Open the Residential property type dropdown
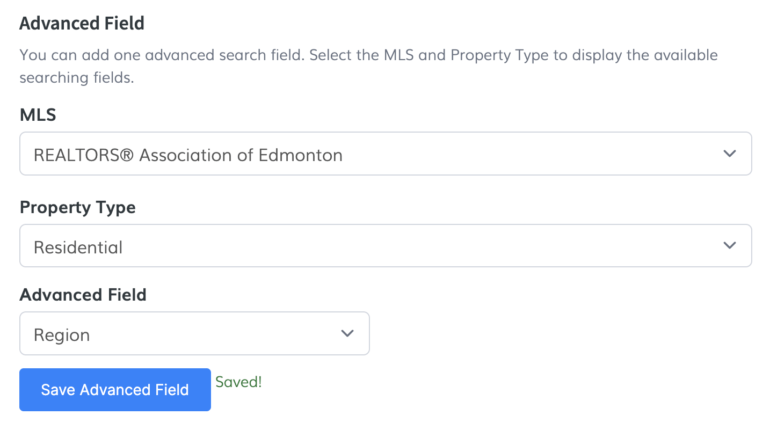 pos(385,246)
